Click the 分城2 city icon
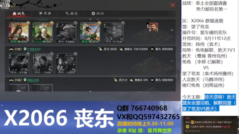The image size is (239, 134). coord(11,80)
